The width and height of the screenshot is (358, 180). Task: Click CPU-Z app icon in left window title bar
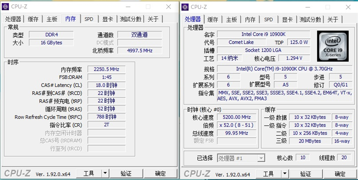click(5, 7)
